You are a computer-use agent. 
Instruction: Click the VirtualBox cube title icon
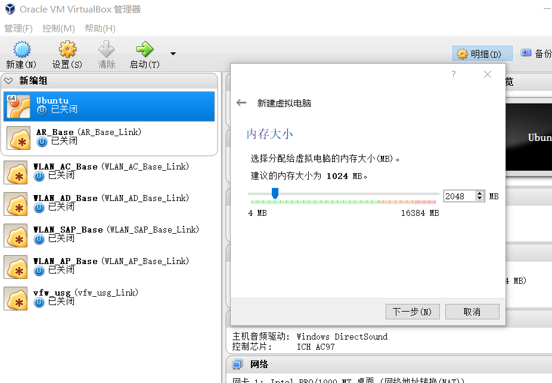10,9
